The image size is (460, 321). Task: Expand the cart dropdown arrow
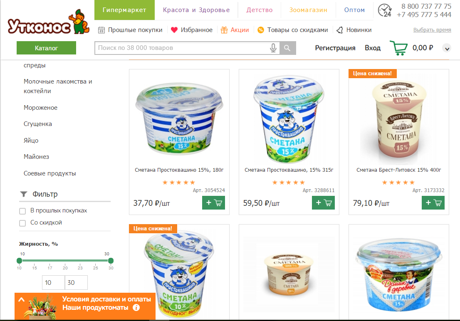coord(447,48)
